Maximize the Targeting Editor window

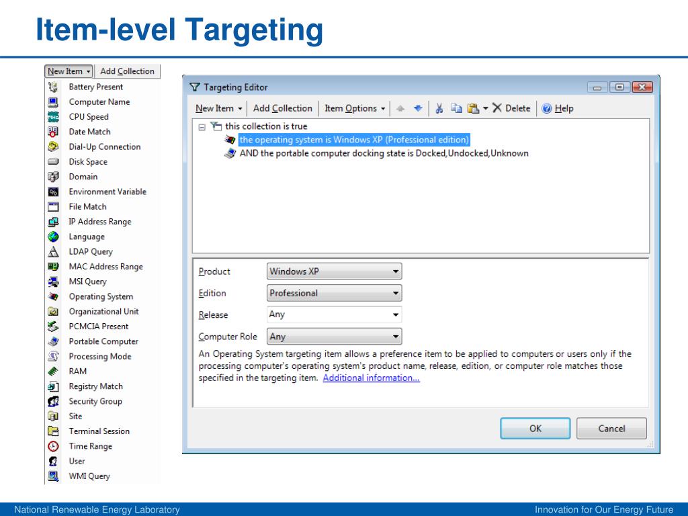tap(619, 87)
